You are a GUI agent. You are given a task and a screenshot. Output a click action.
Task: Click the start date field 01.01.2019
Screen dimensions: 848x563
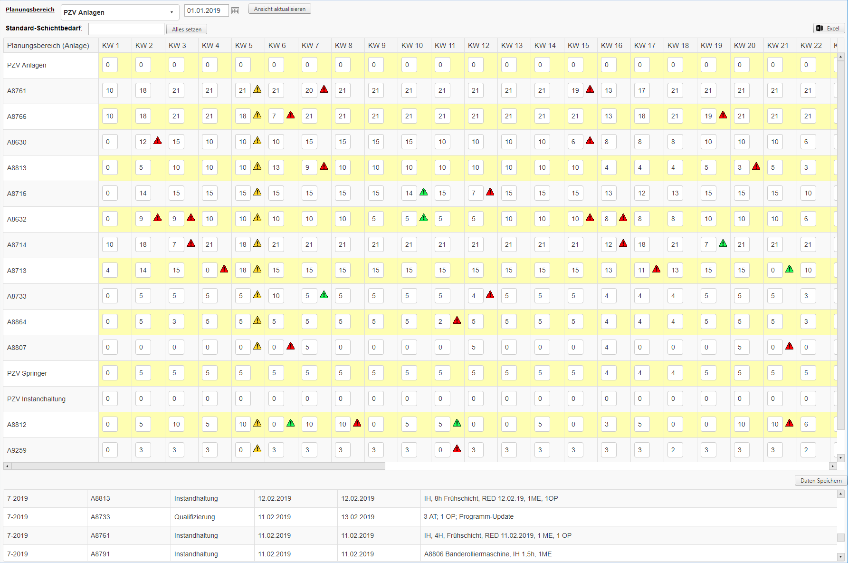click(x=206, y=10)
